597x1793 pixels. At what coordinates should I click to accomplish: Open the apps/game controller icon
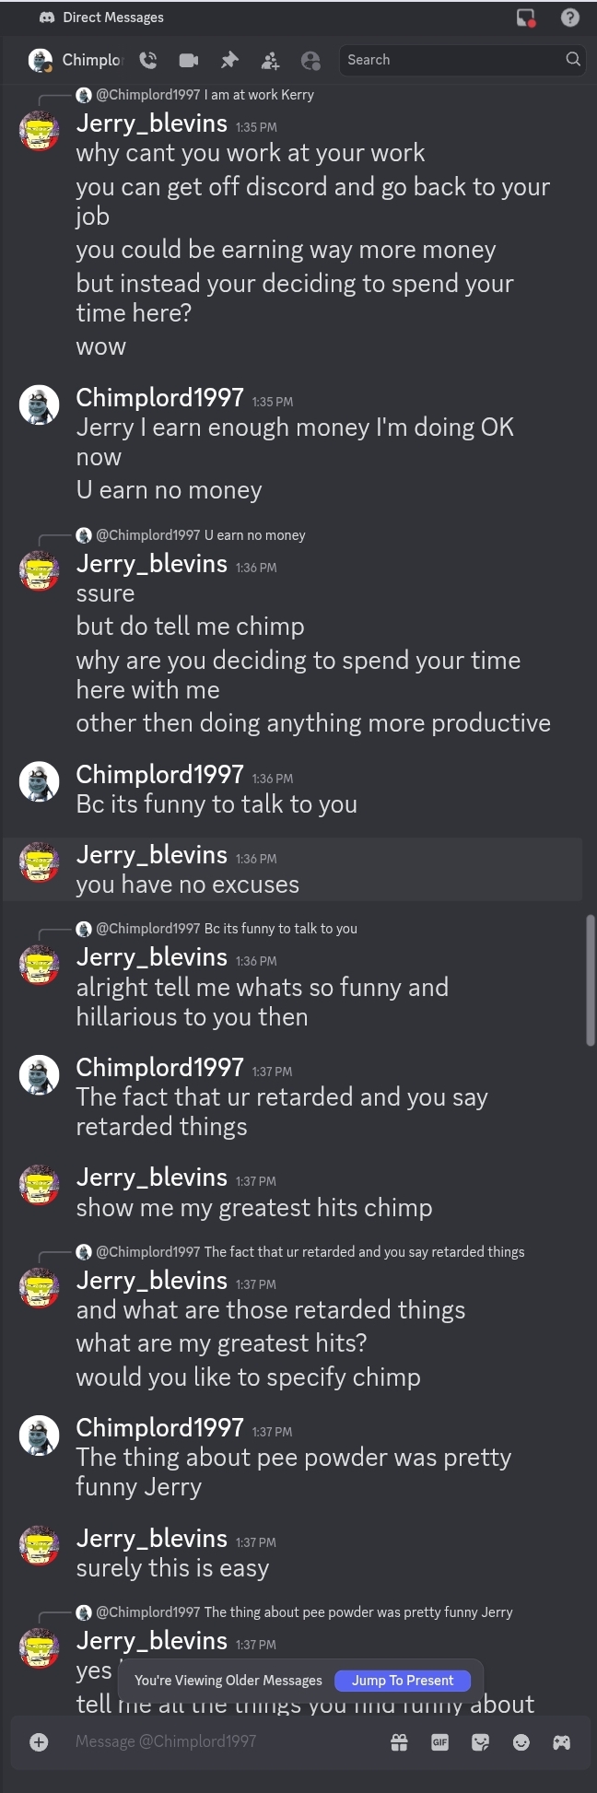point(561,1741)
